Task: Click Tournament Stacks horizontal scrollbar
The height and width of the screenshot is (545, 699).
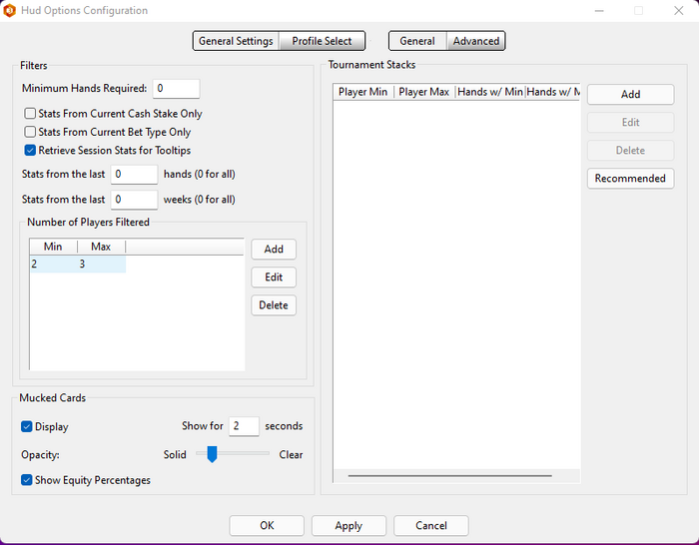Action: [449, 475]
